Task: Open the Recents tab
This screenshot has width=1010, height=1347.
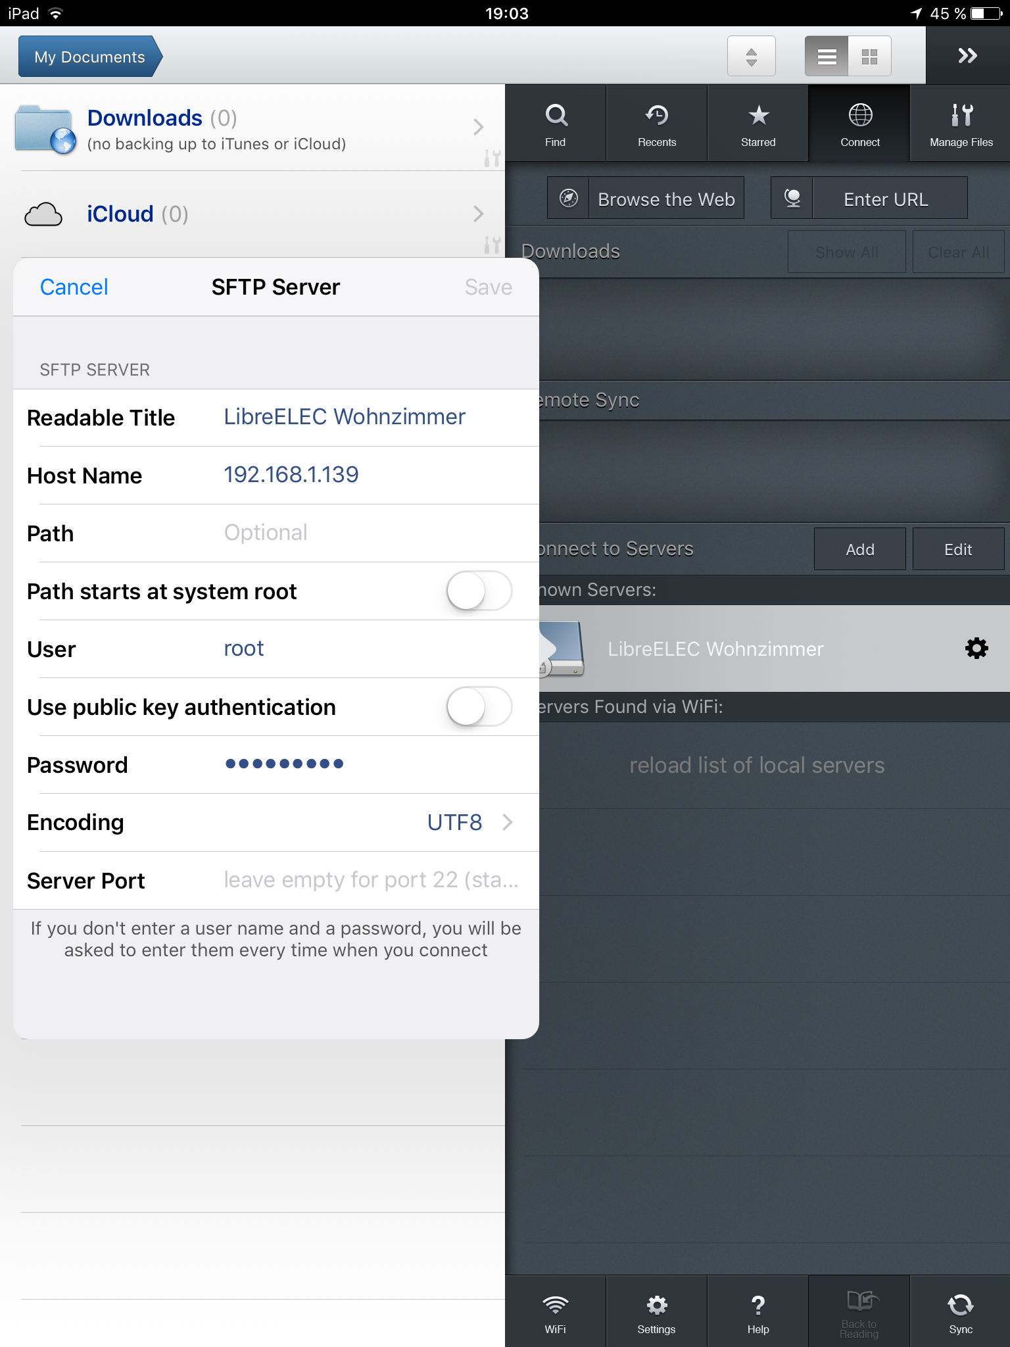Action: pos(657,124)
